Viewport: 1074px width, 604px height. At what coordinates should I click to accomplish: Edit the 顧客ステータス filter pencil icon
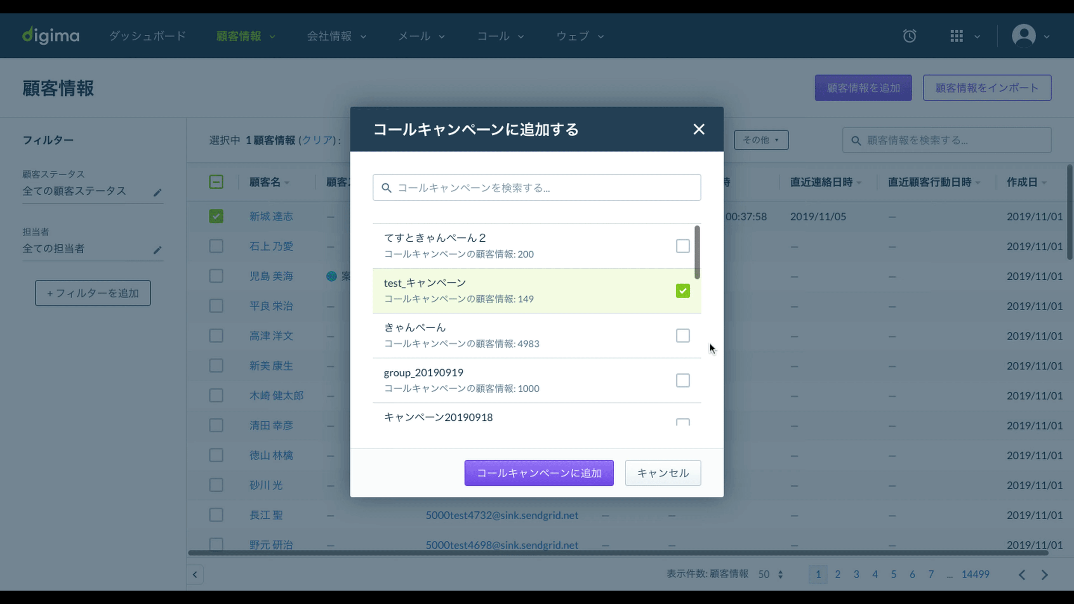point(157,192)
